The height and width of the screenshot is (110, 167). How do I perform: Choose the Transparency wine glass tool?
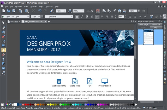point(3,59)
